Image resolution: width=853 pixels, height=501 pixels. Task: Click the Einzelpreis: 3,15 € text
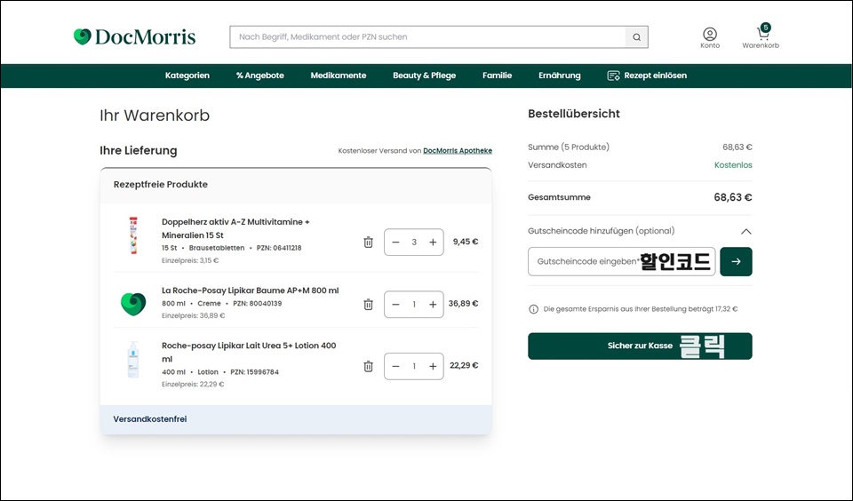pos(190,260)
